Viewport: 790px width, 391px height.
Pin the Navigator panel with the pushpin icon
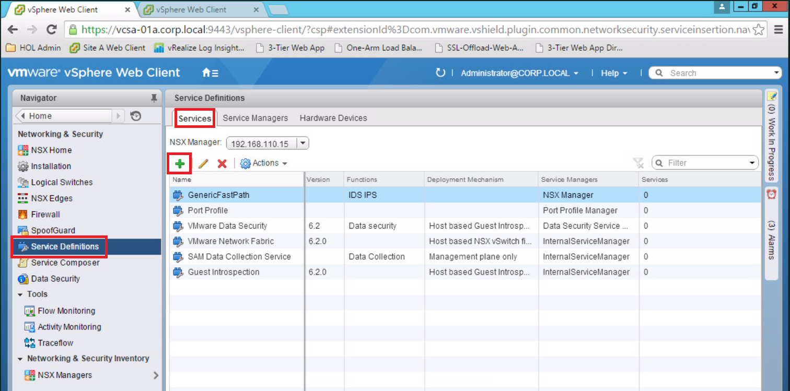154,98
